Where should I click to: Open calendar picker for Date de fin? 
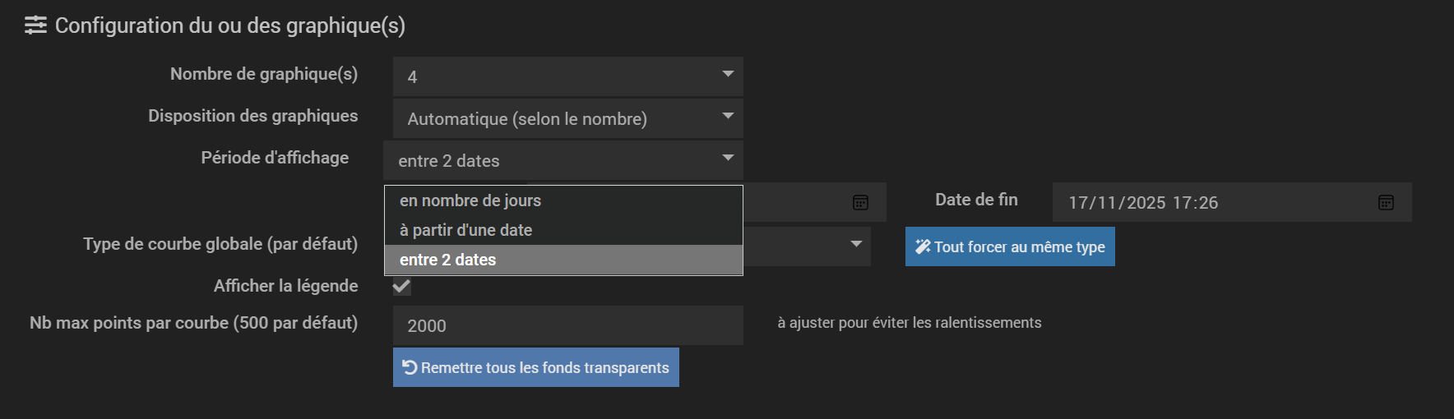point(1386,202)
